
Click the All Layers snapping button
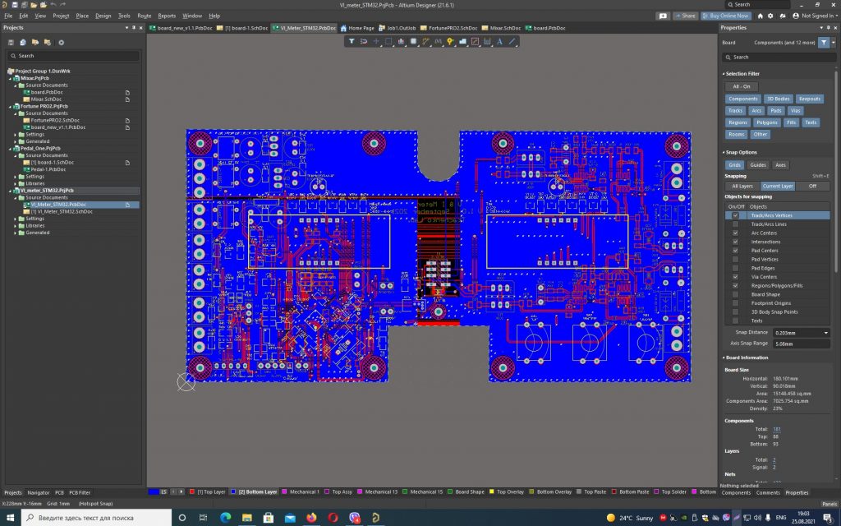[x=742, y=187]
